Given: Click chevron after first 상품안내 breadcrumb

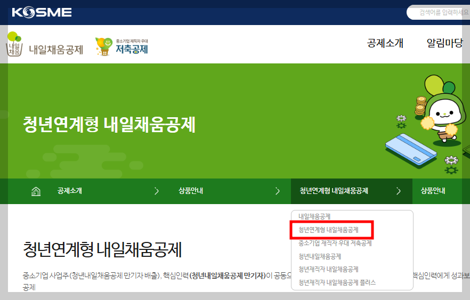Looking at the screenshot, I should coord(278,191).
